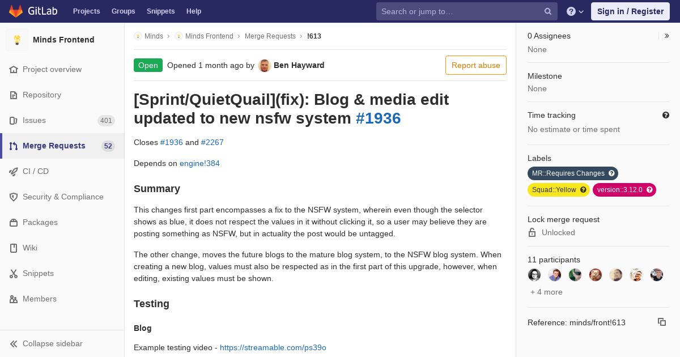The height and width of the screenshot is (357, 680).
Task: Open Snippets in top navigation
Action: click(x=161, y=11)
